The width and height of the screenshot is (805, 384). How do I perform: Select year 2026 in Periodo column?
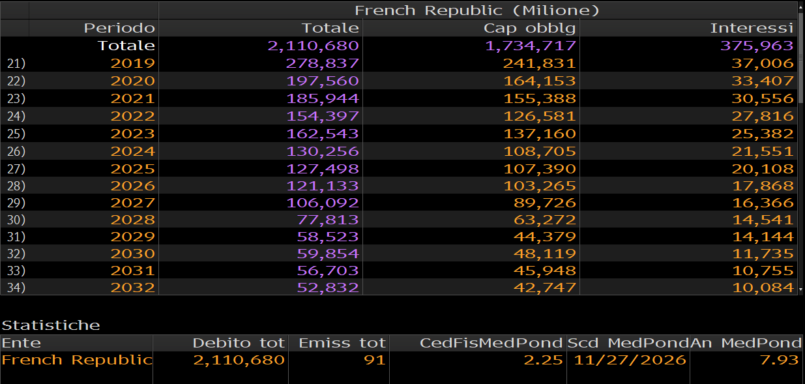[133, 185]
